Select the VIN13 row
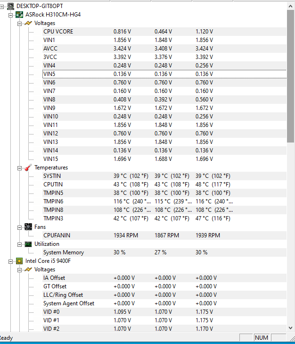Viewport: 295px width, 344px height. point(164,142)
